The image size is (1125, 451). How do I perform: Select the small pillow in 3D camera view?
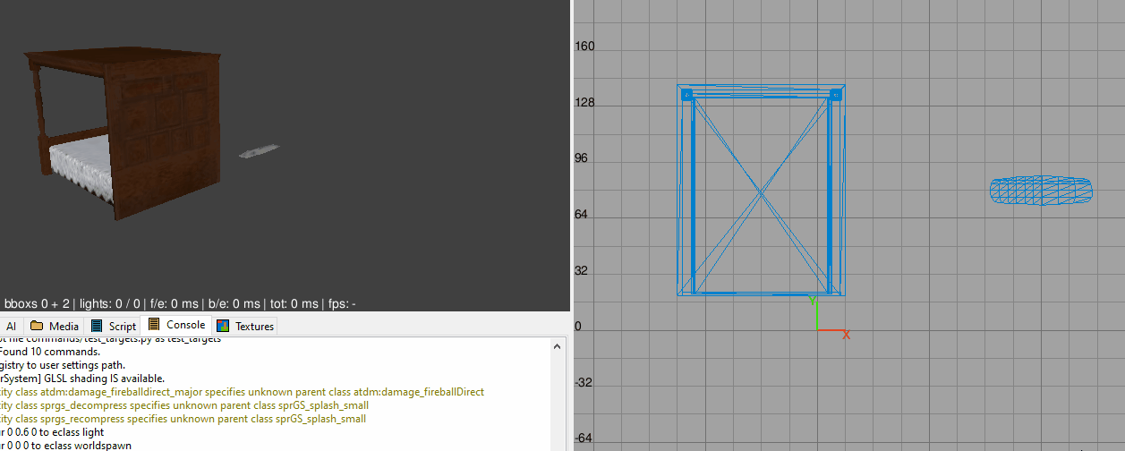pyautogui.click(x=260, y=151)
